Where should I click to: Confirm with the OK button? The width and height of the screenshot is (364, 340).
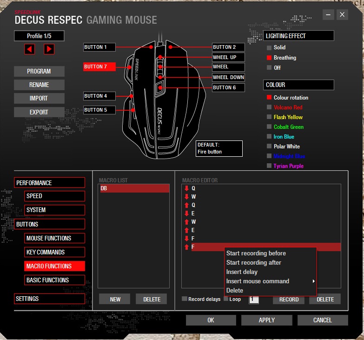[x=211, y=320]
